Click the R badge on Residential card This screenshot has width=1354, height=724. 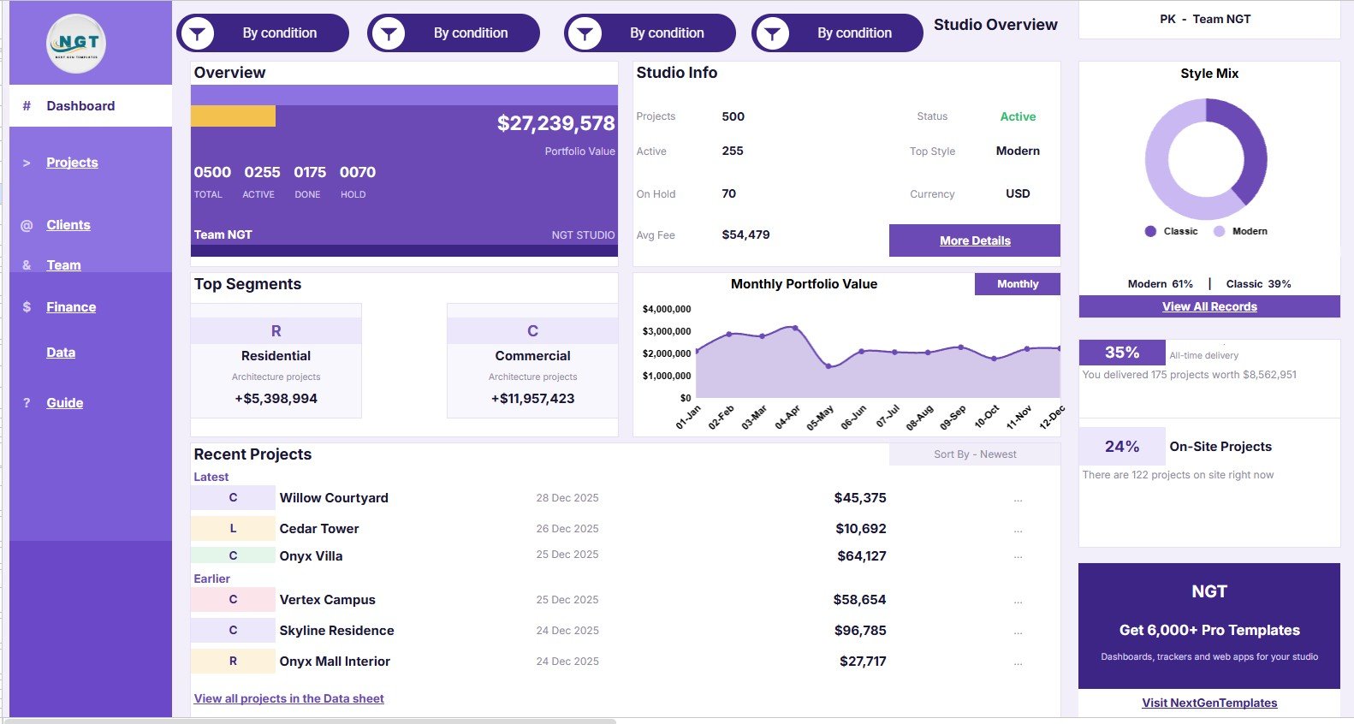click(276, 331)
